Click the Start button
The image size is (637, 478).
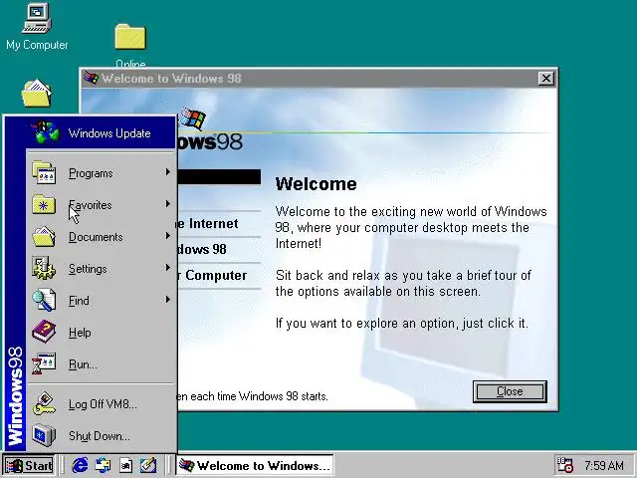29,465
